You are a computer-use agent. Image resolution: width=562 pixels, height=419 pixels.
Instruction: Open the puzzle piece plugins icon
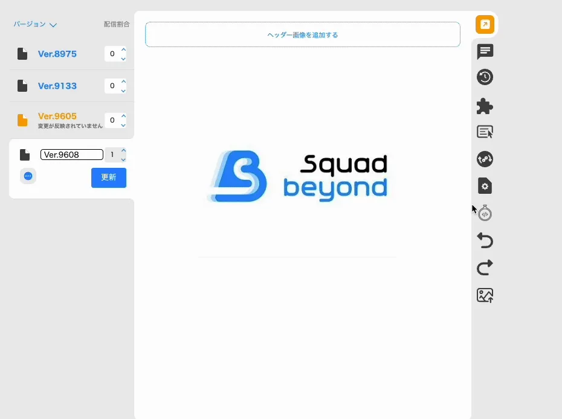(x=485, y=106)
